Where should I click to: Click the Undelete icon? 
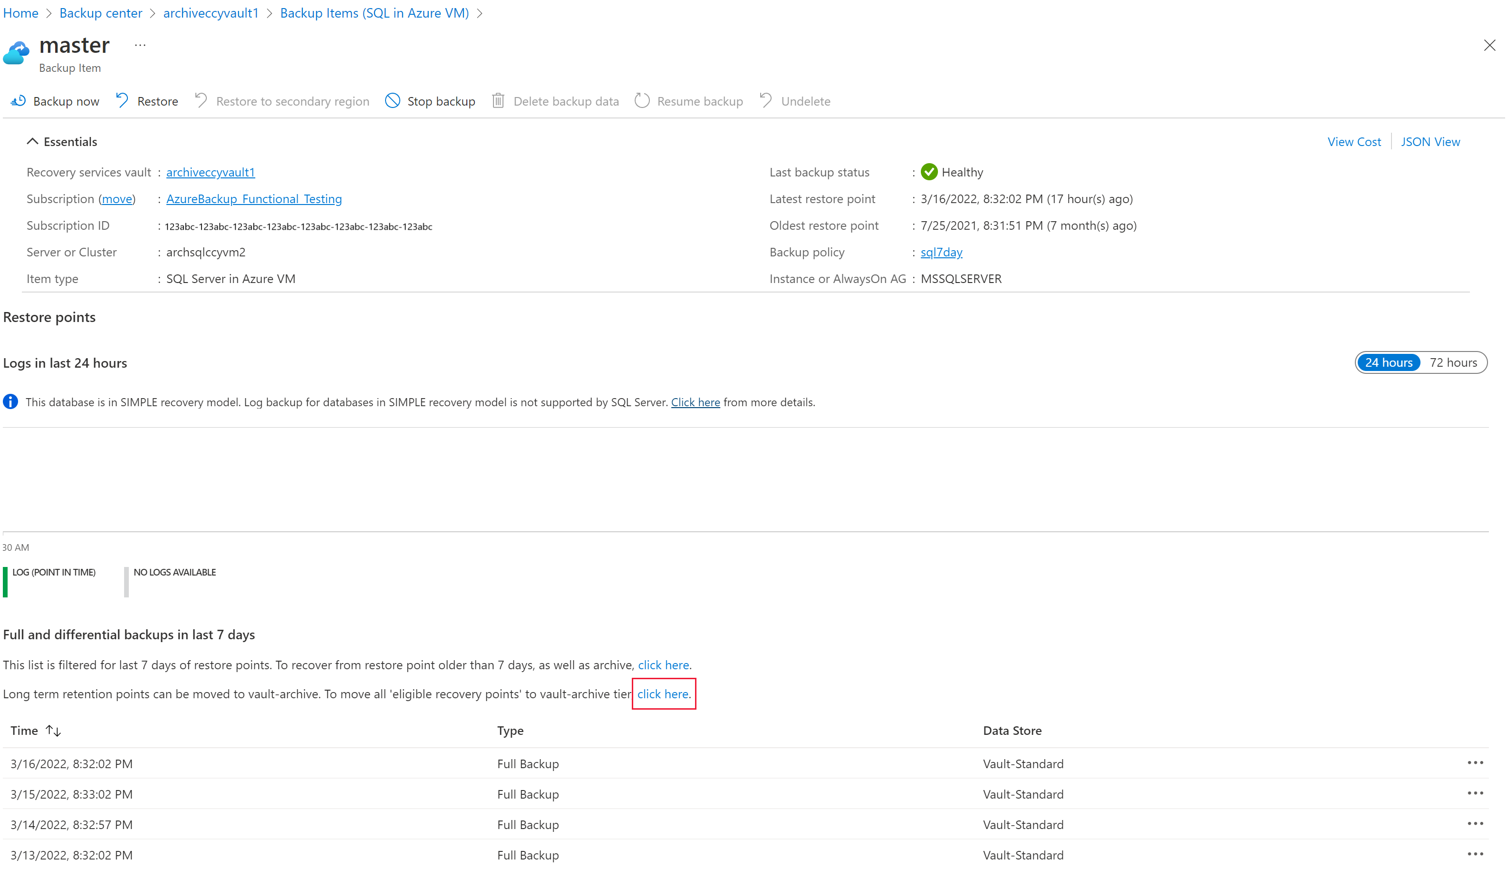[765, 100]
